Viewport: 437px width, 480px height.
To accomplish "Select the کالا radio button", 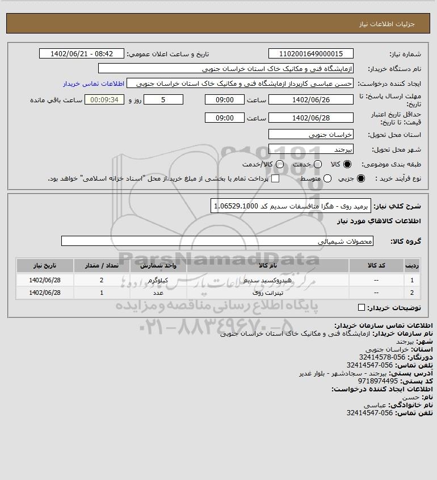I will [347, 164].
